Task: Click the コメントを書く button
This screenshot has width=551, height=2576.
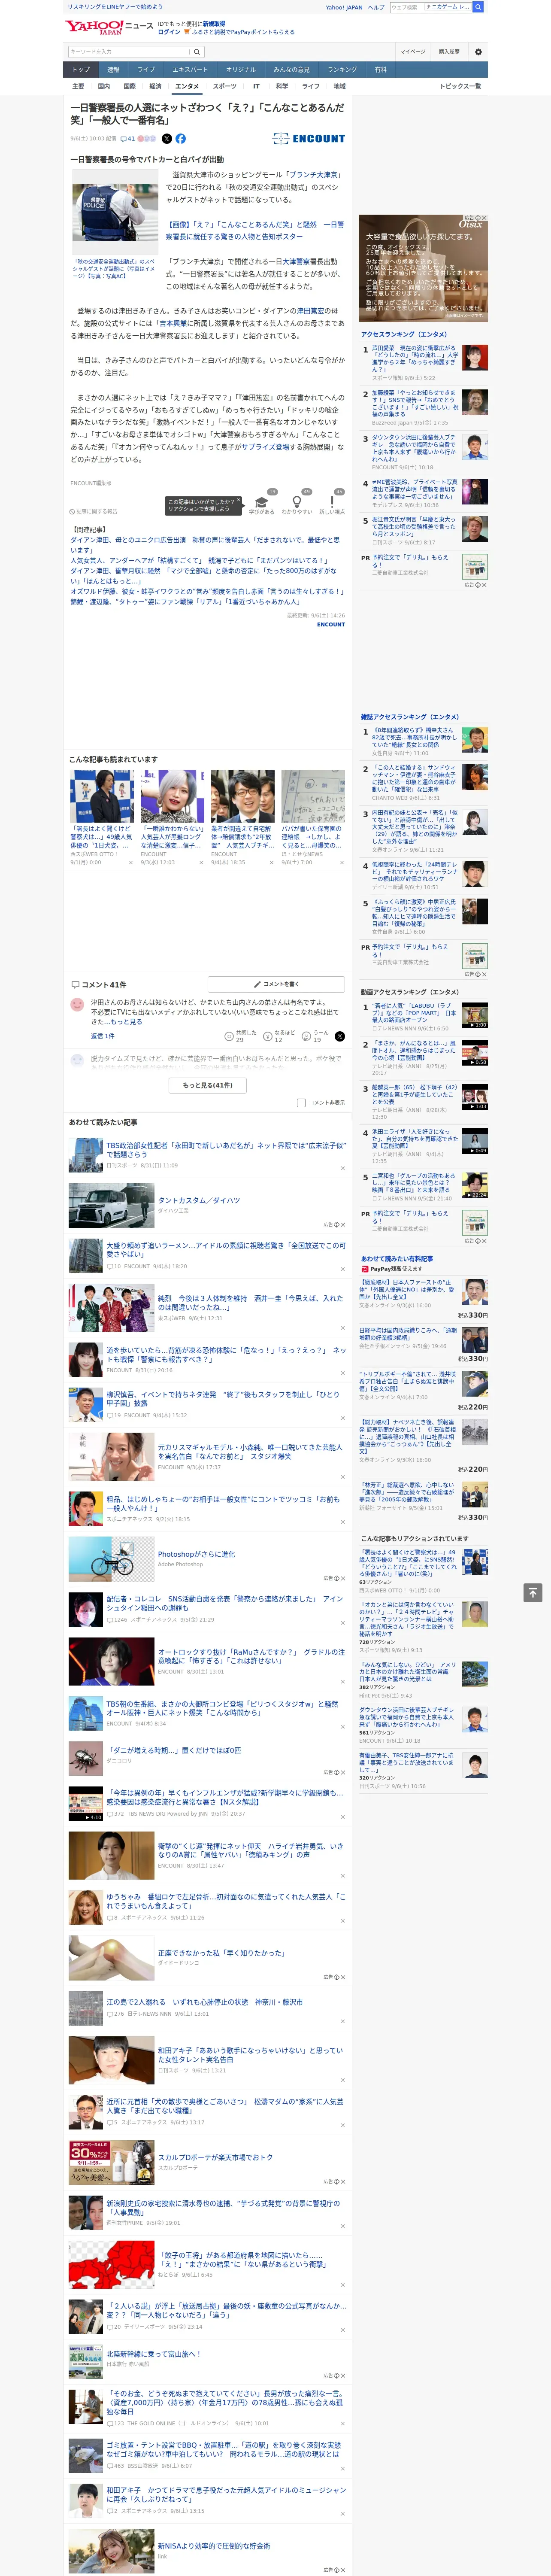Action: 276,984
